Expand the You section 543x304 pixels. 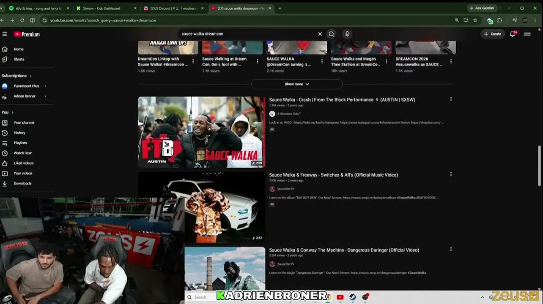click(8, 112)
